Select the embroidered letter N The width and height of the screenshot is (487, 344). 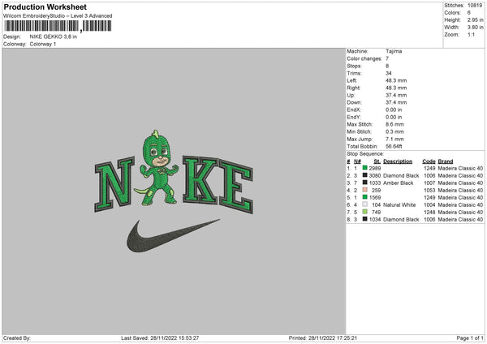tap(114, 184)
